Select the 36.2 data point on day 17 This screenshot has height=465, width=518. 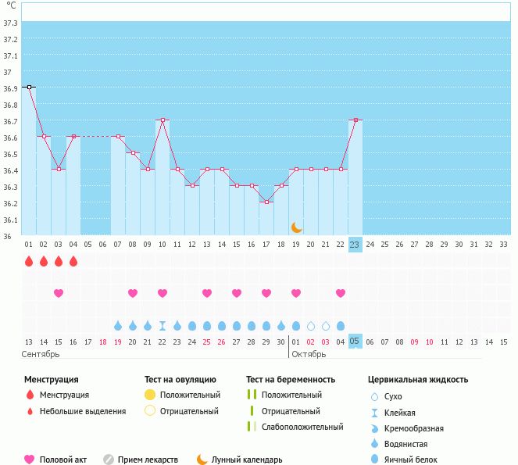point(266,202)
